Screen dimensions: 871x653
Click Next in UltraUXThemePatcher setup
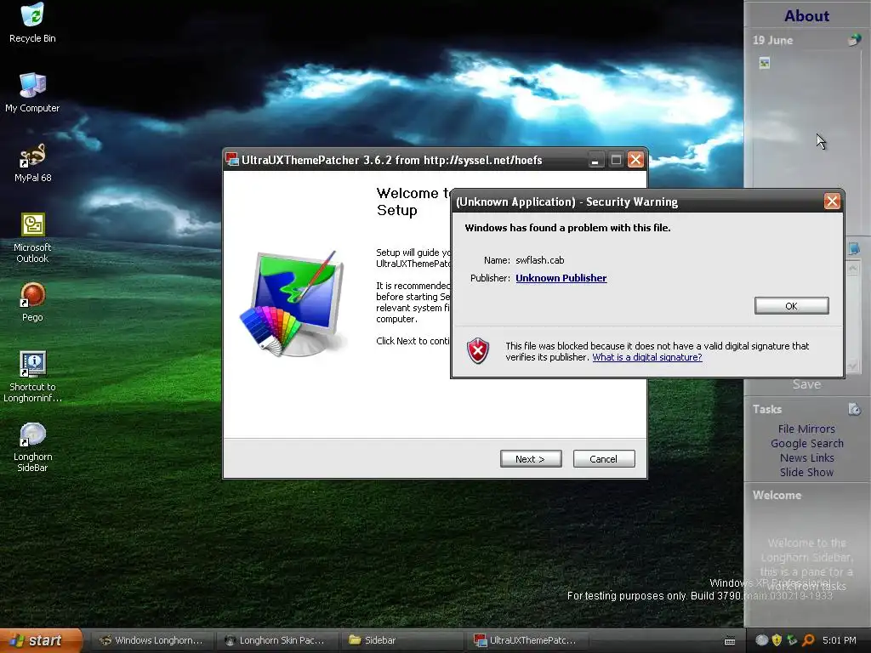tap(531, 458)
